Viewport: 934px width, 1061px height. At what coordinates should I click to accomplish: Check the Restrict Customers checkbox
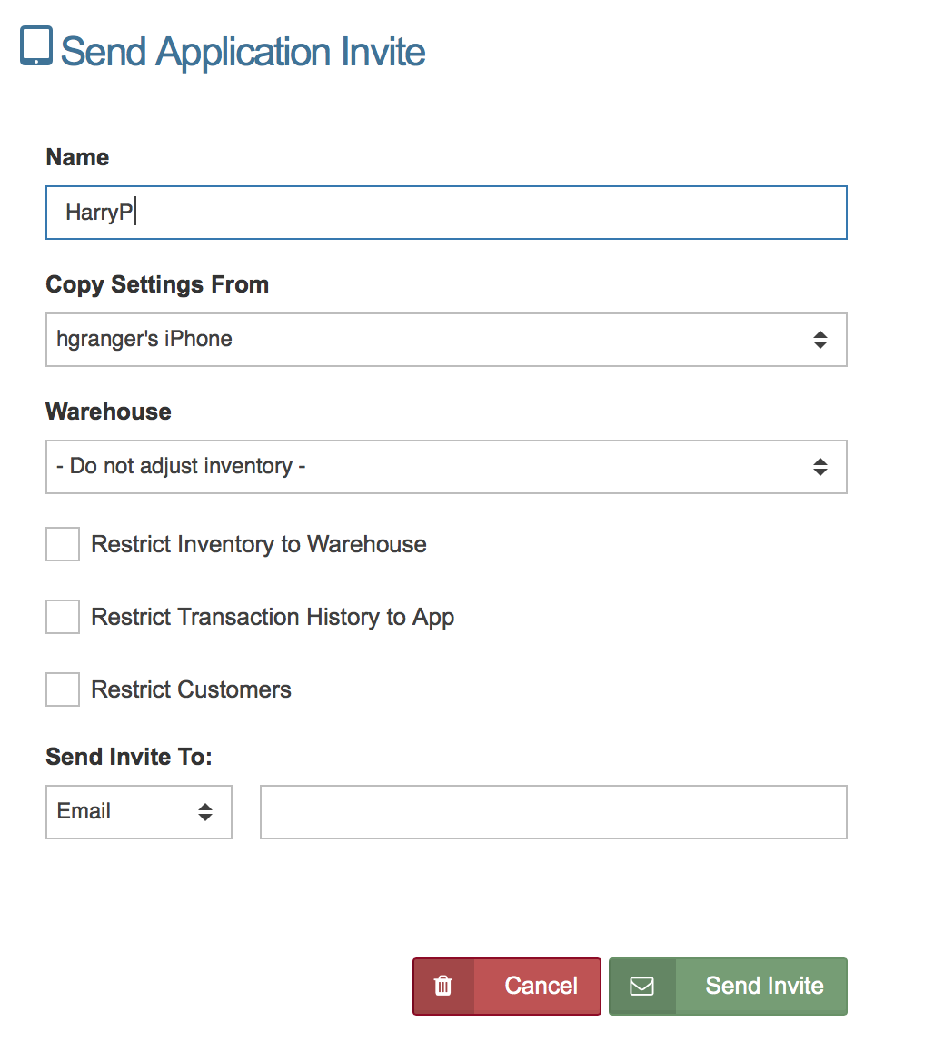tap(63, 689)
